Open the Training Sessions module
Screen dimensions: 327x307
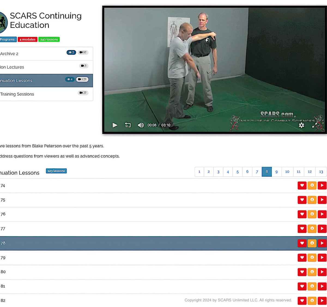click(46, 94)
